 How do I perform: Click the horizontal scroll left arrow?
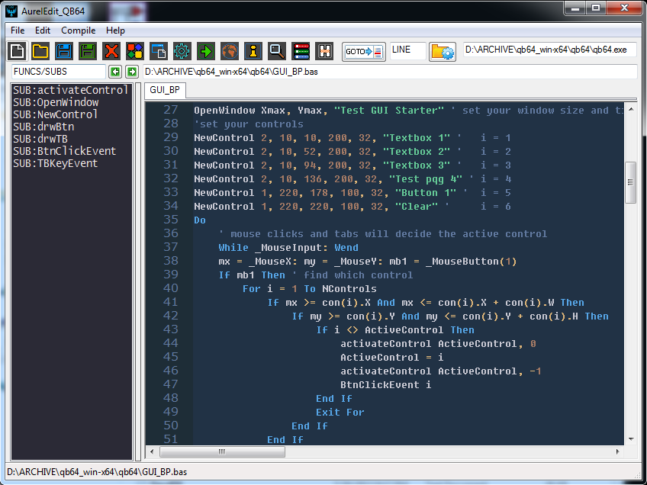[x=152, y=451]
